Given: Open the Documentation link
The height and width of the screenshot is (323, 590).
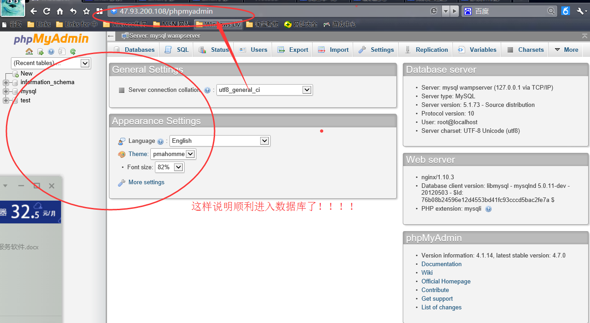Looking at the screenshot, I should [x=441, y=264].
